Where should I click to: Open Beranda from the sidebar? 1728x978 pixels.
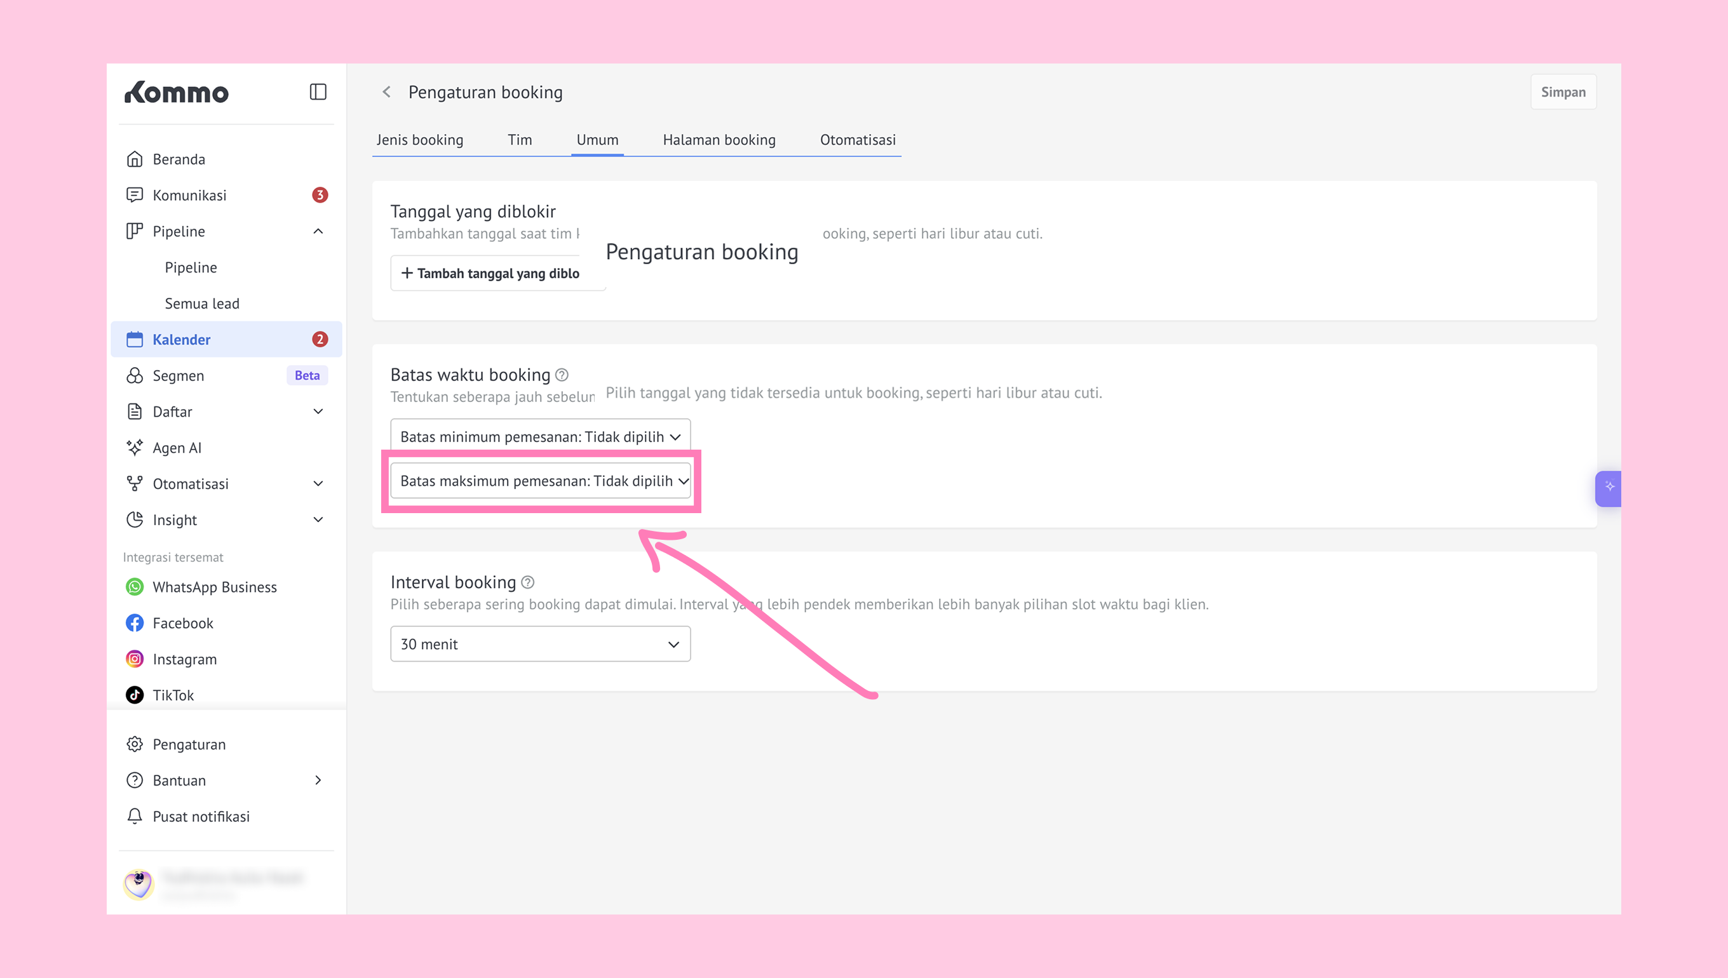[226, 159]
